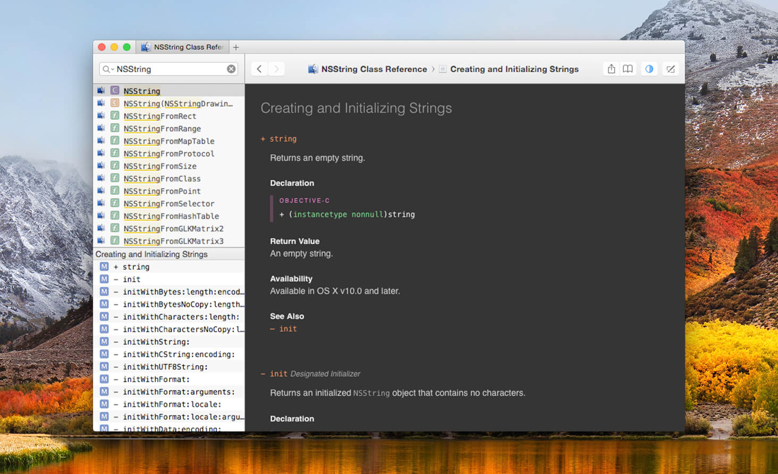The height and width of the screenshot is (474, 778).
Task: Go forward with the right chevron
Action: pos(276,69)
